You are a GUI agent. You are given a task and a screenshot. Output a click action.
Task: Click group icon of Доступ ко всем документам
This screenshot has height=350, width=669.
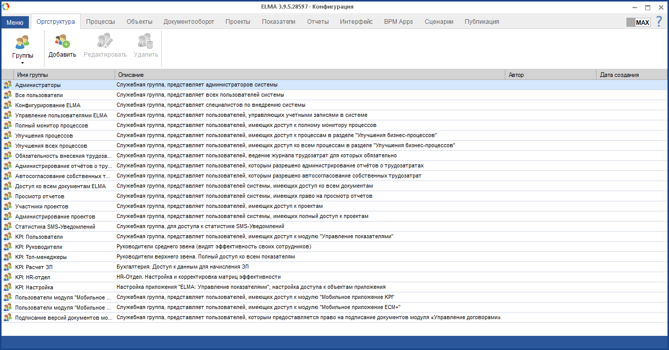8,186
